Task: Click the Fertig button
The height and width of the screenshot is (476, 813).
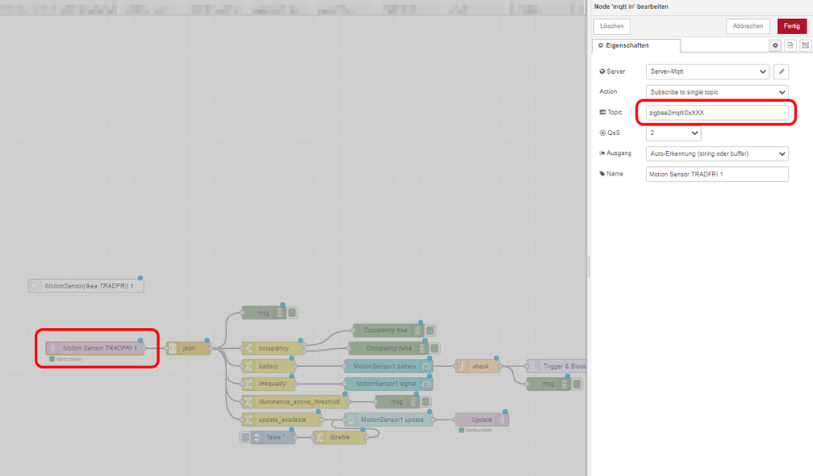Action: (x=792, y=26)
